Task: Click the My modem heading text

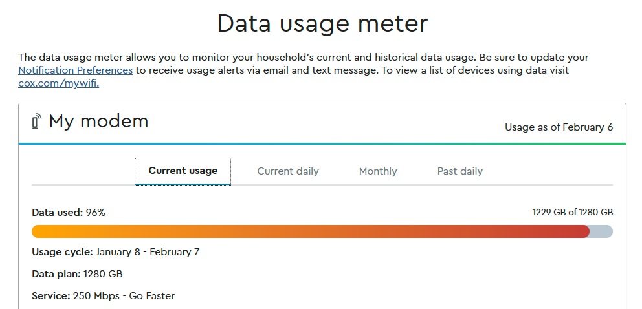Action: point(98,121)
